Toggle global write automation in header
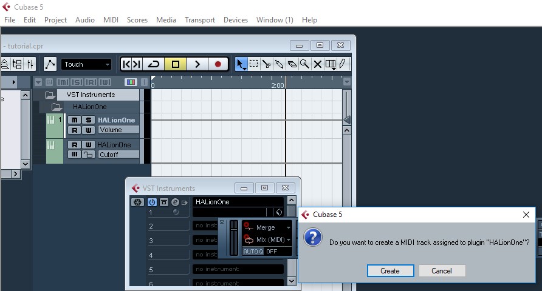Image resolution: width=542 pixels, height=291 pixels. pos(105,82)
